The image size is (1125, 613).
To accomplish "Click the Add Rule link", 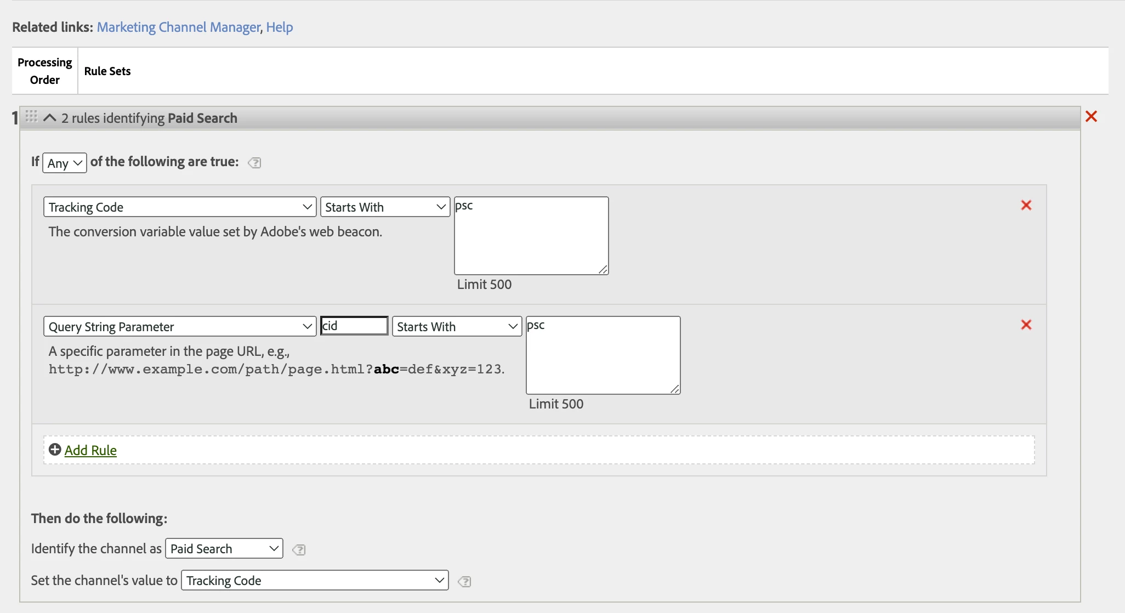I will [x=90, y=450].
